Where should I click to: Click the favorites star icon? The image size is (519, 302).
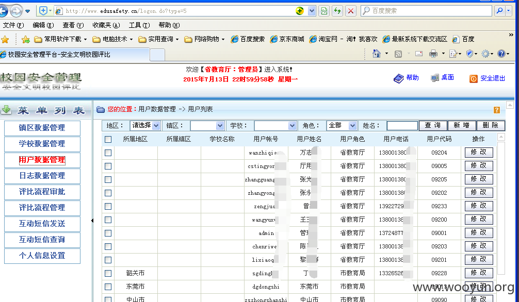click(5, 39)
